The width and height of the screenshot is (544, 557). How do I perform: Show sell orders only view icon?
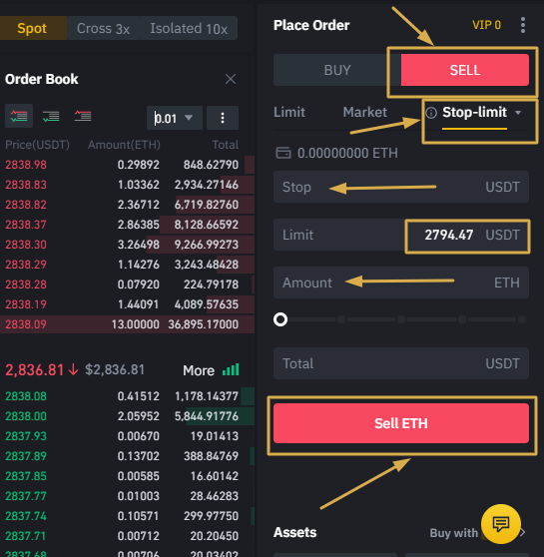[x=83, y=116]
